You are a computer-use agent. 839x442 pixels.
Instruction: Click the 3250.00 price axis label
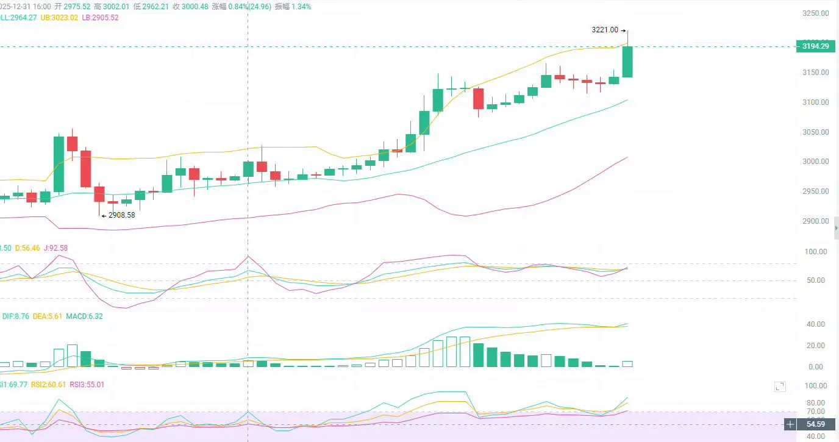point(815,13)
